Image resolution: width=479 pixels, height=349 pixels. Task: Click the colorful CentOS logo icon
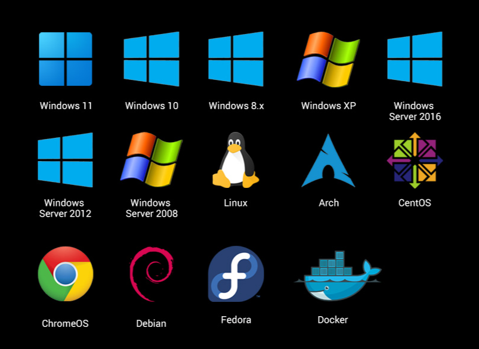pos(415,160)
